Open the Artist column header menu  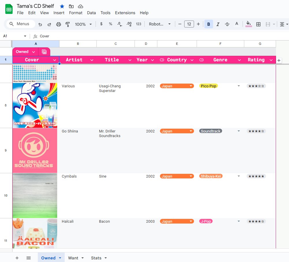(92, 60)
